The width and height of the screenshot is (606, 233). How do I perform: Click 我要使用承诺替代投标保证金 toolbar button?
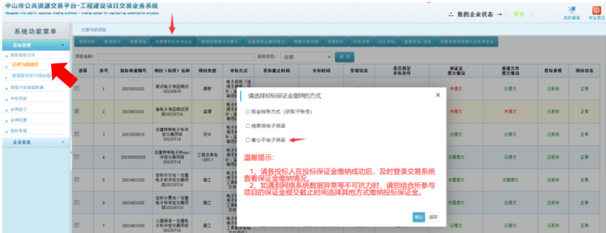point(466,41)
